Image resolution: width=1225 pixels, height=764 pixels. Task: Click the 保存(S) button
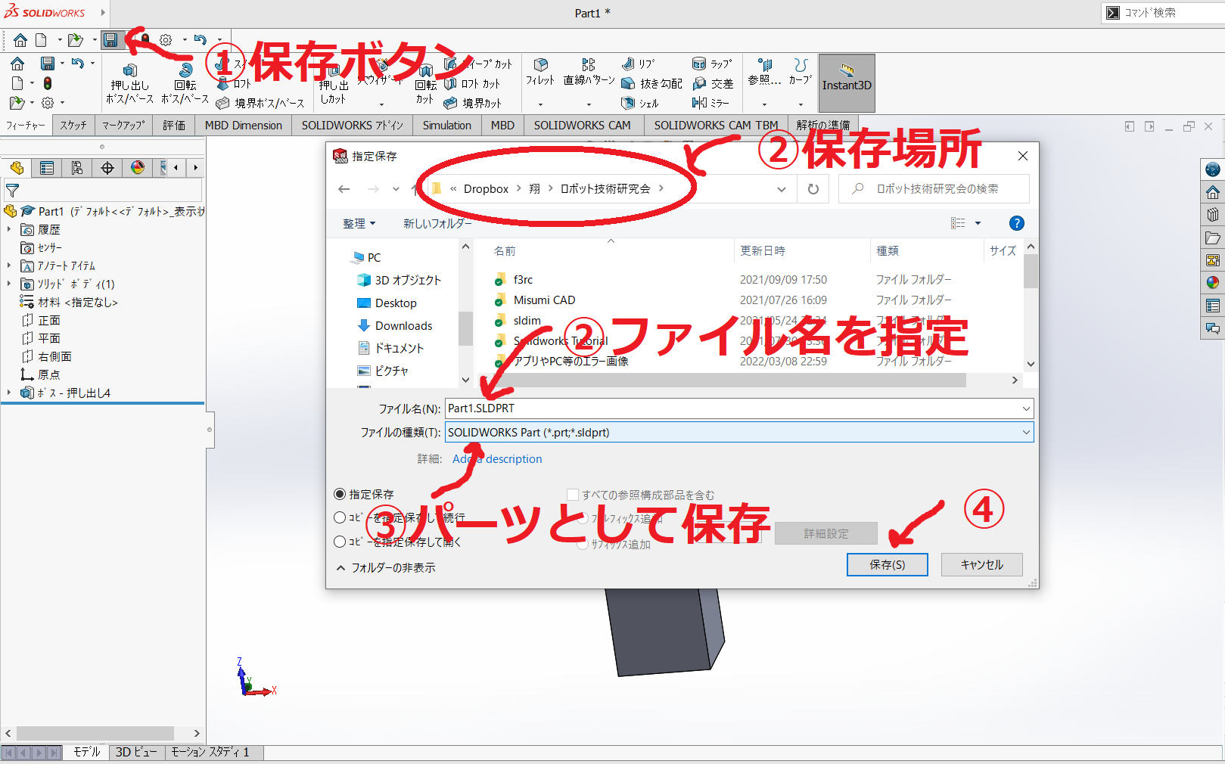pos(888,564)
